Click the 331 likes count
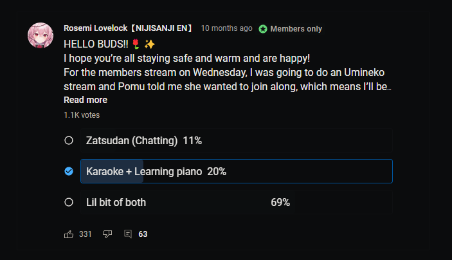Screen dimensions: 452x260 tap(86, 234)
